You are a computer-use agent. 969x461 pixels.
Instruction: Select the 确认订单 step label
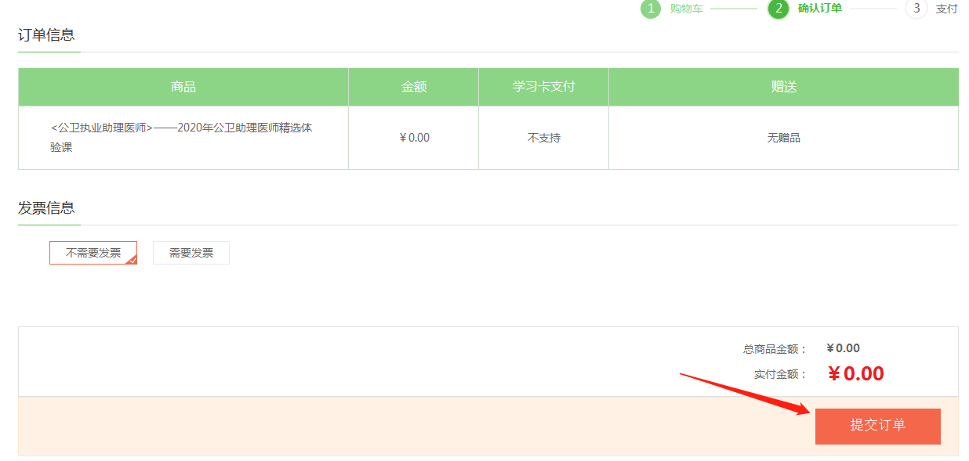pos(819,9)
